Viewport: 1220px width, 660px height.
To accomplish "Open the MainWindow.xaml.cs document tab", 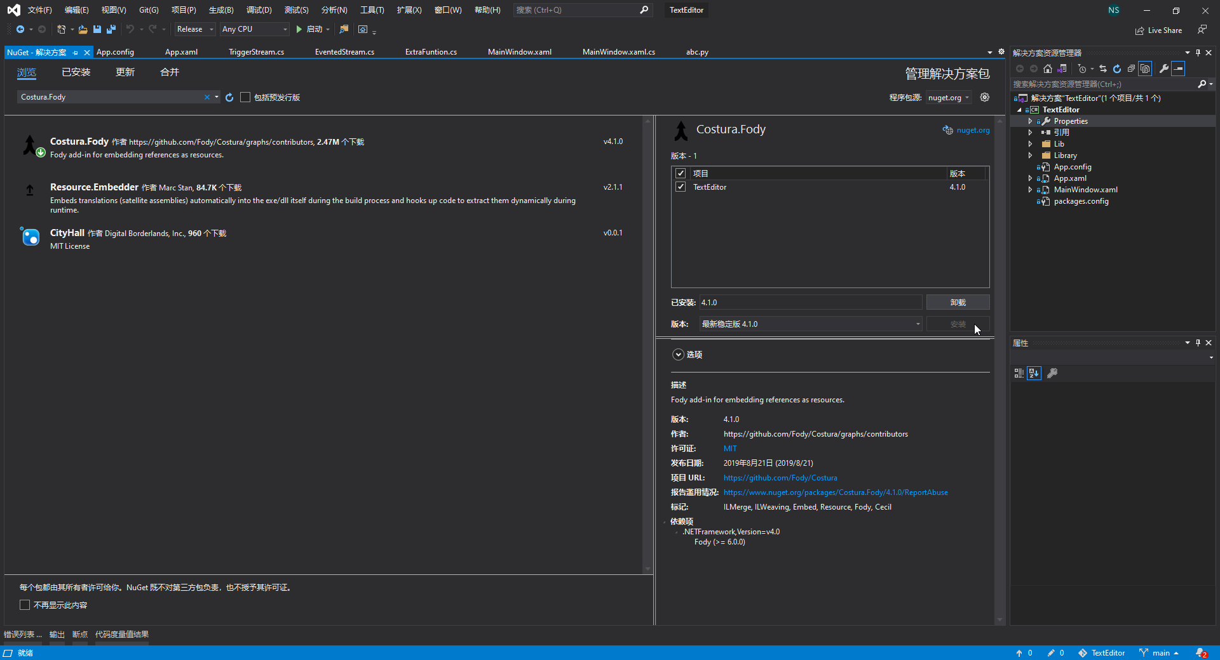I will [x=619, y=52].
